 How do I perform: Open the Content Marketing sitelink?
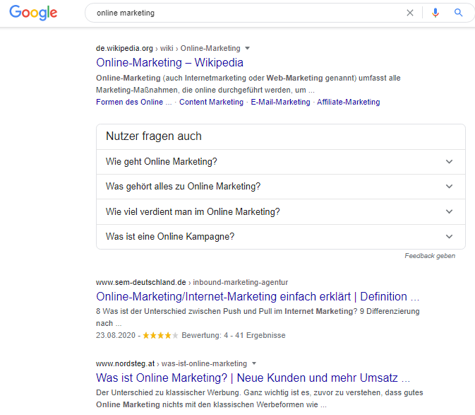211,102
